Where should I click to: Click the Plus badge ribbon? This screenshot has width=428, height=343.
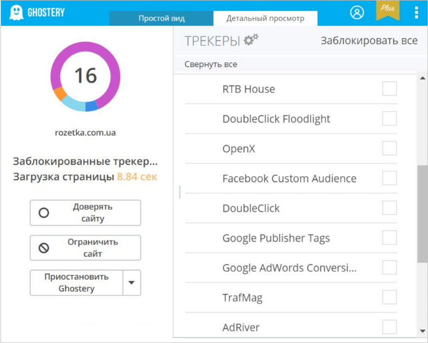pos(388,10)
